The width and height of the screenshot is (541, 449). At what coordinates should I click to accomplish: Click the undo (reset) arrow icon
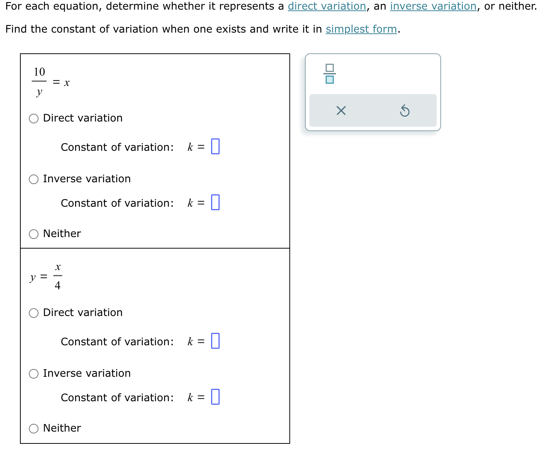click(404, 110)
